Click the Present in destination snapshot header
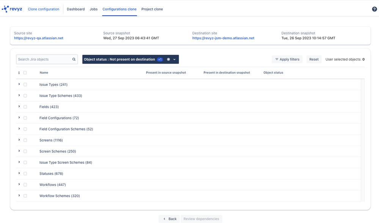The height and width of the screenshot is (223, 379). pyautogui.click(x=227, y=73)
